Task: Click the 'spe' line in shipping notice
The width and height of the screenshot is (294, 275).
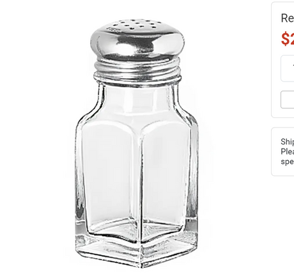Action: [288, 161]
